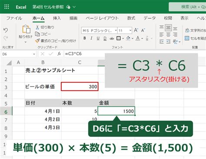Switch to the 挿入 tab
The width and height of the screenshot is (206, 159).
coord(57,18)
